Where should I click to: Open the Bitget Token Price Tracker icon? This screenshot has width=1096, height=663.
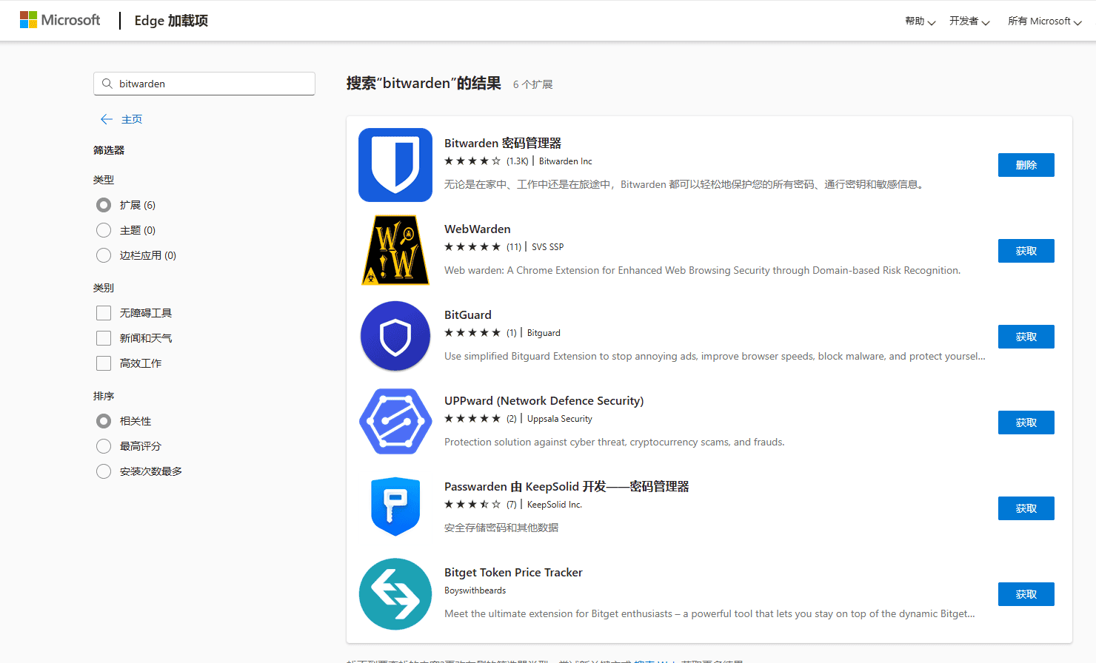[x=395, y=594]
